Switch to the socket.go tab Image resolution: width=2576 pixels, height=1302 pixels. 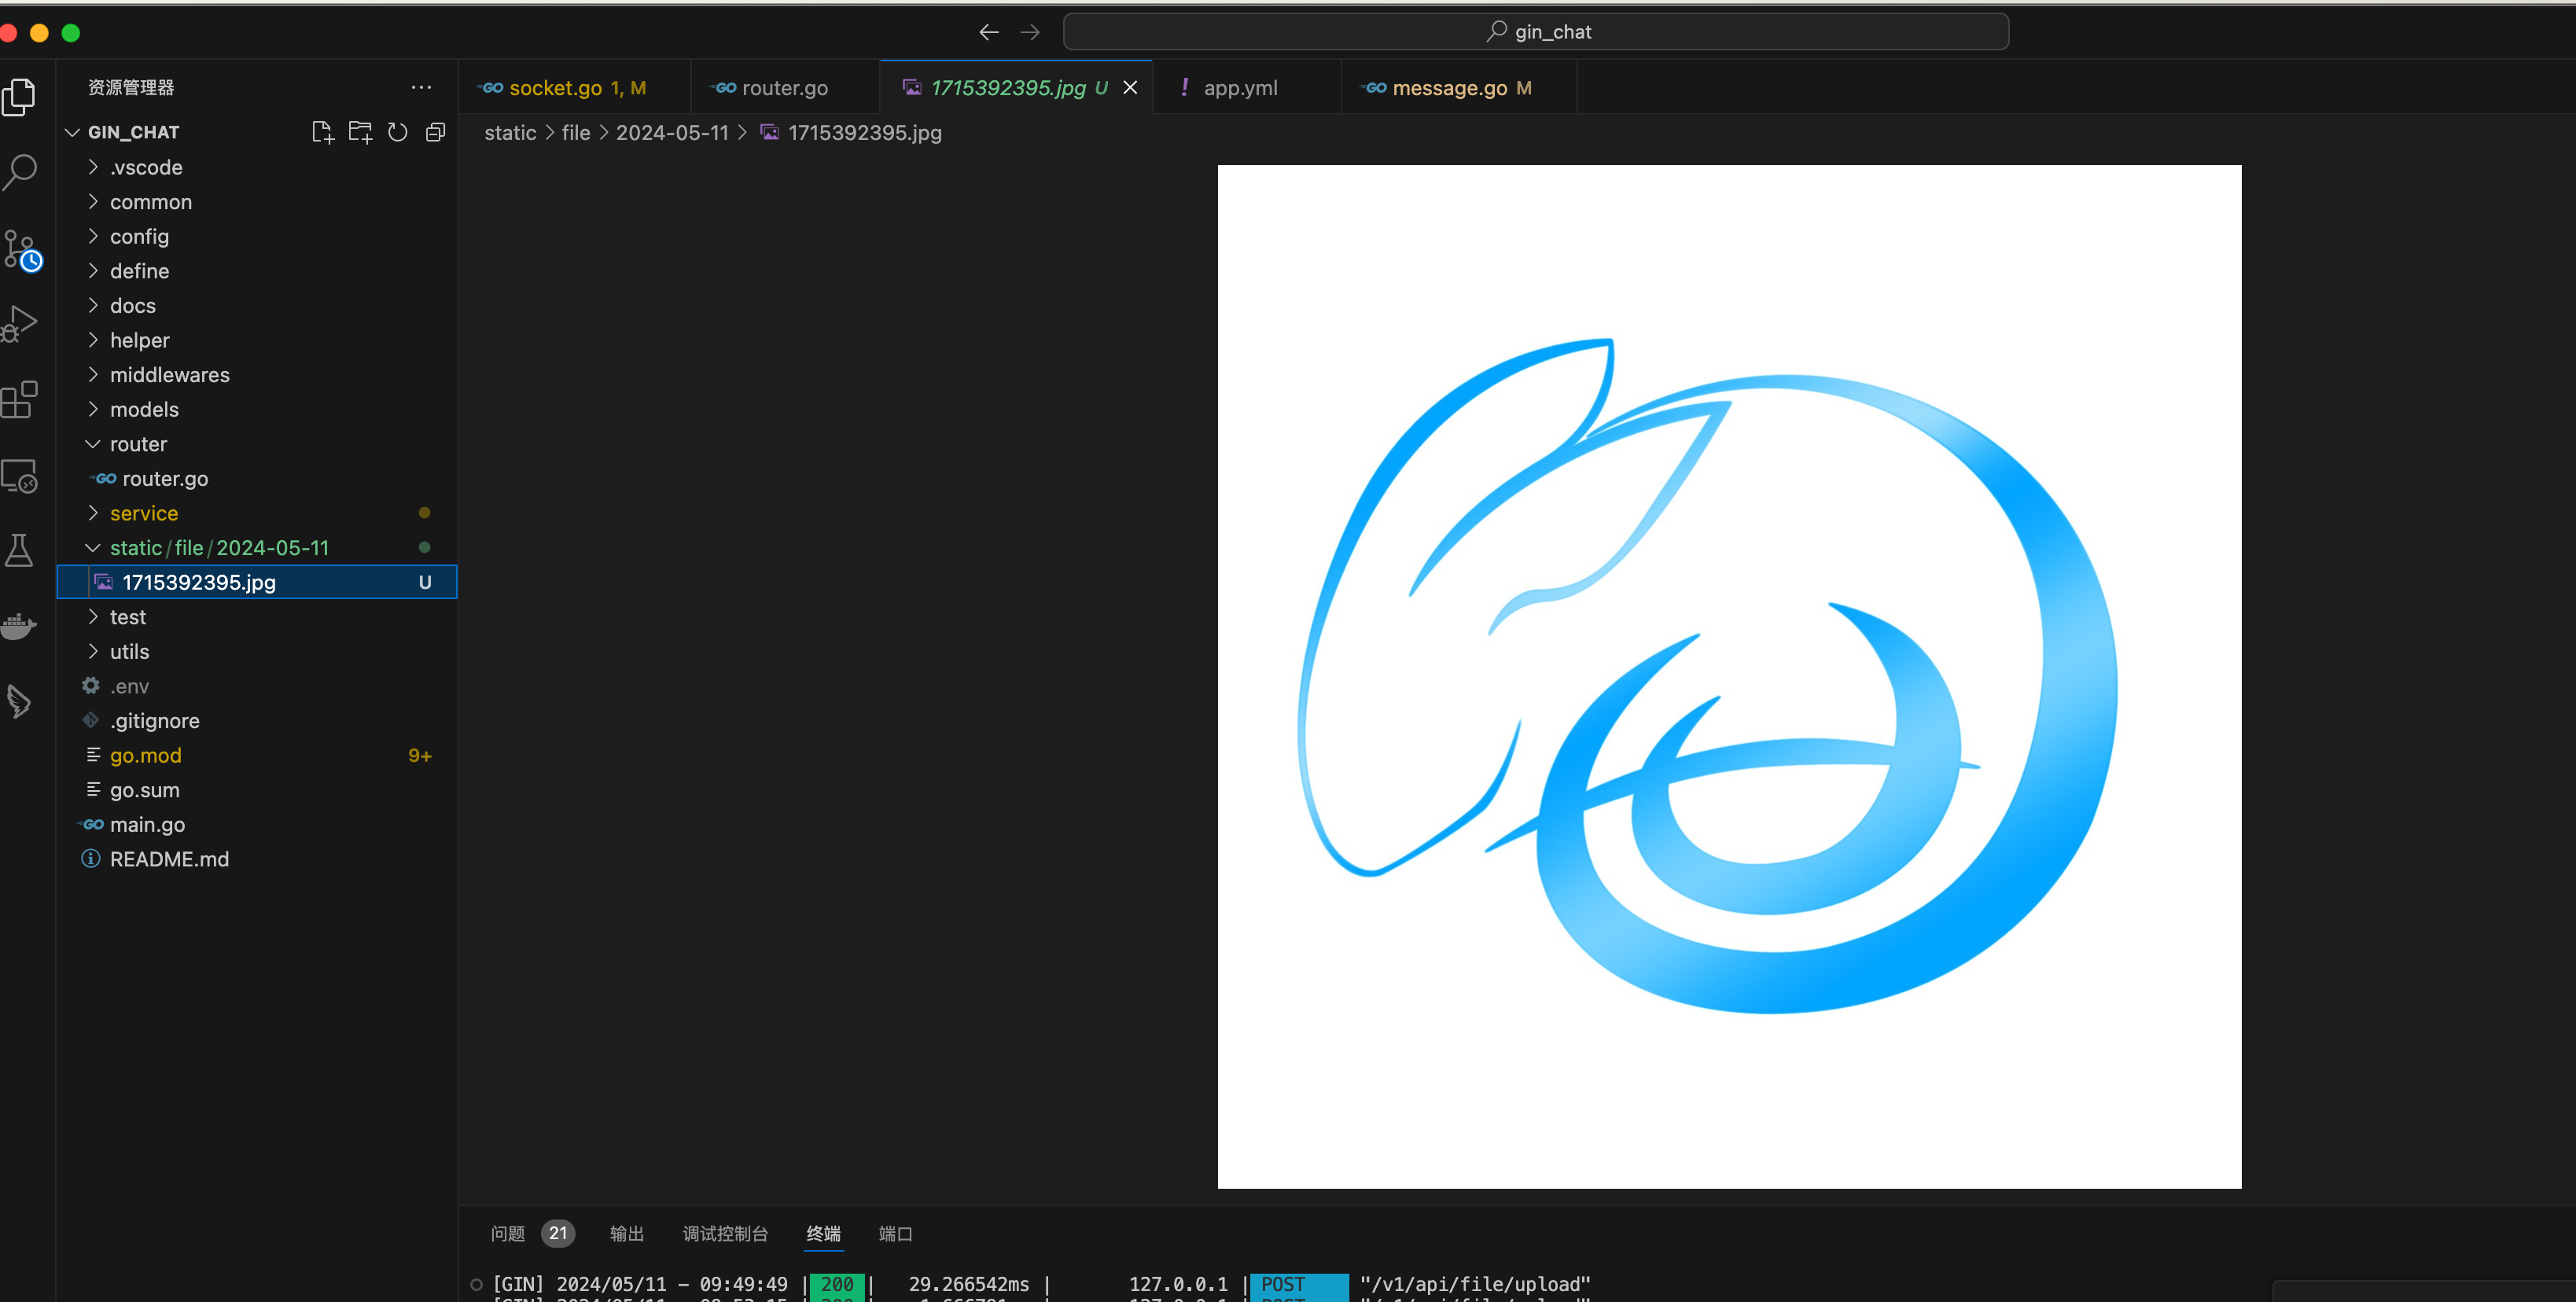click(574, 88)
